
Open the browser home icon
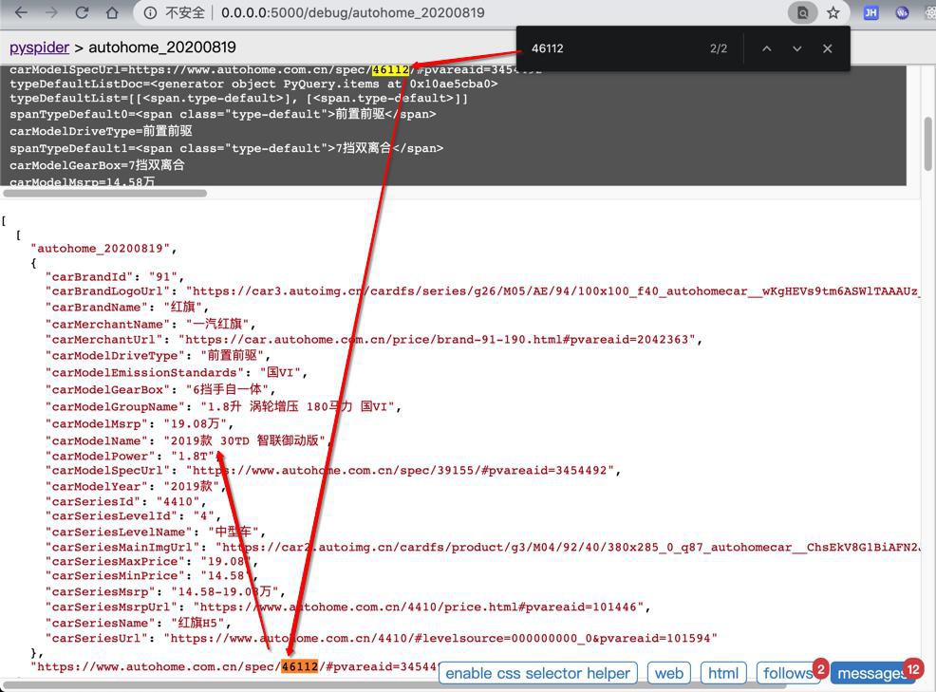112,12
